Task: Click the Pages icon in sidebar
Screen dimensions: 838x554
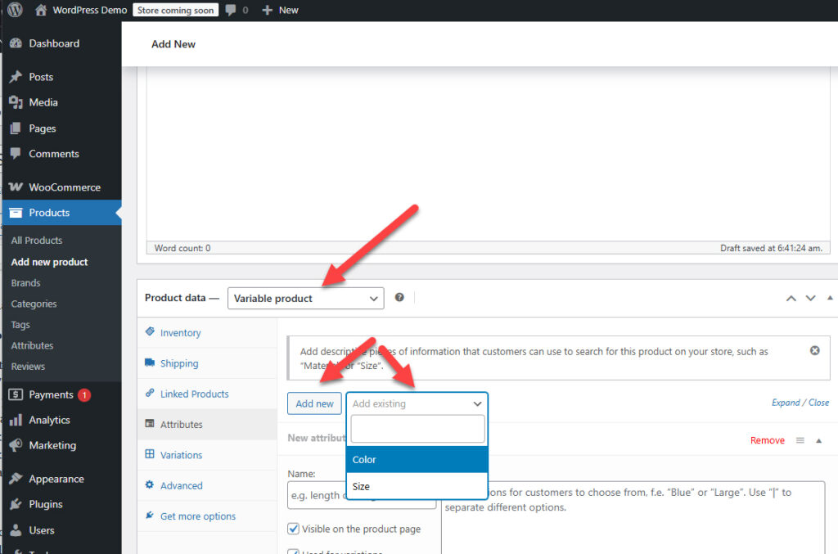Action: point(16,128)
